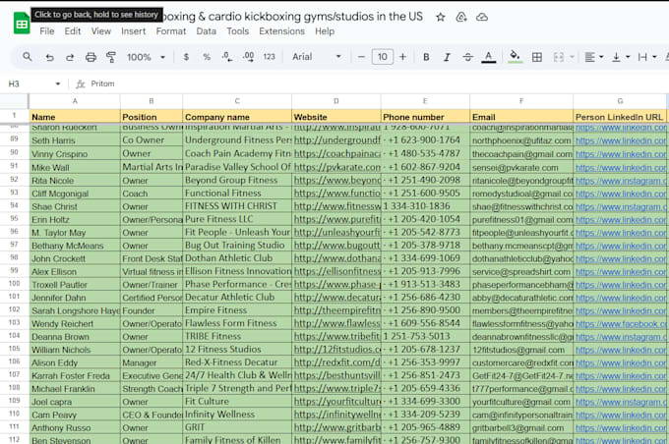Select the phone cell '+1 205-965-4889'

[x=425, y=427]
